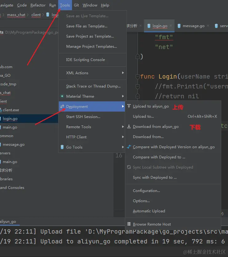
Task: Expand the Deployment submenu arrow
Action: (x=123, y=106)
